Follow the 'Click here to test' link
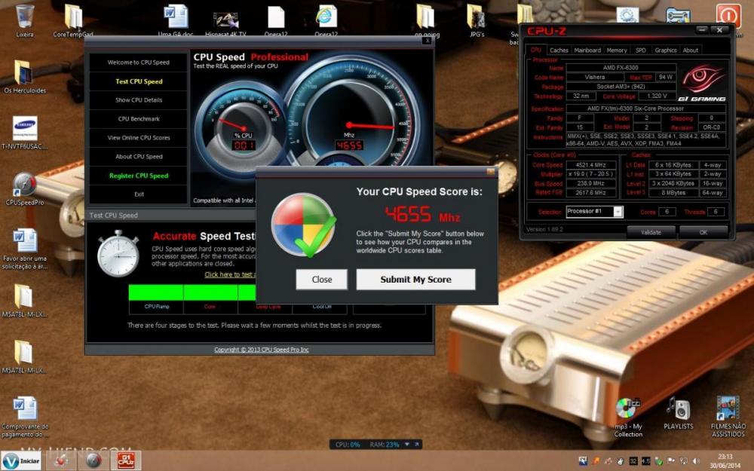This screenshot has width=754, height=471. click(x=230, y=274)
